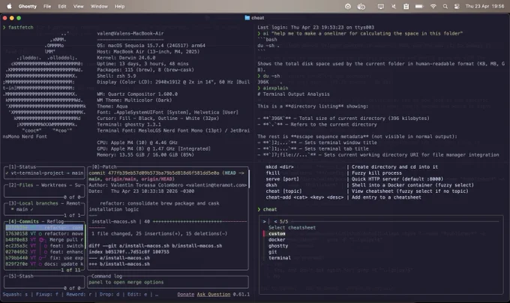The width and height of the screenshot is (510, 303).
Task: Click the 'cheat-add' cheat row
Action: pos(343,197)
